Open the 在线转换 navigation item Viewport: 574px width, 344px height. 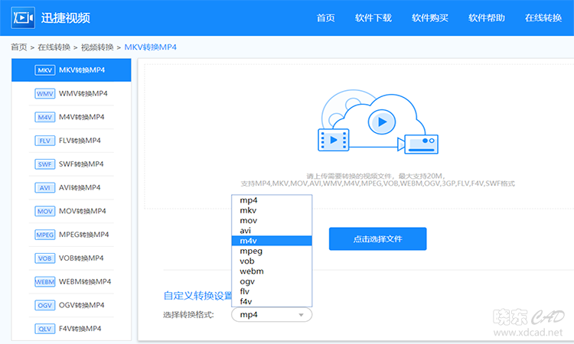tap(543, 18)
